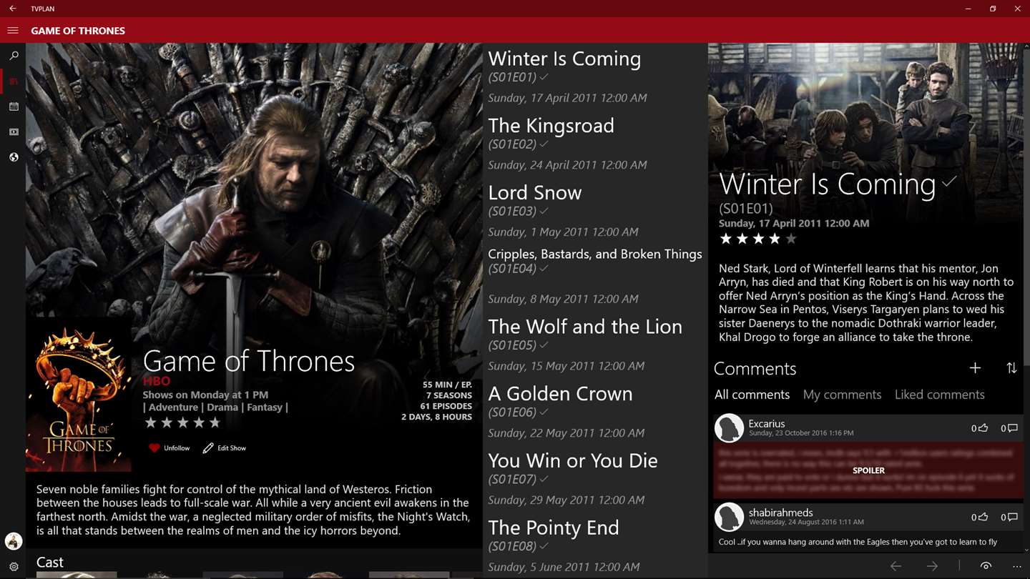Click the username shabirahmeds
Screen dimensions: 1030x579
point(781,513)
